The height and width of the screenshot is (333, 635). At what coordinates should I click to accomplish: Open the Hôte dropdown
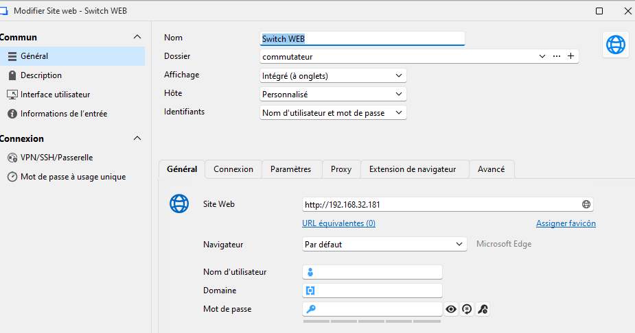pyautogui.click(x=333, y=94)
